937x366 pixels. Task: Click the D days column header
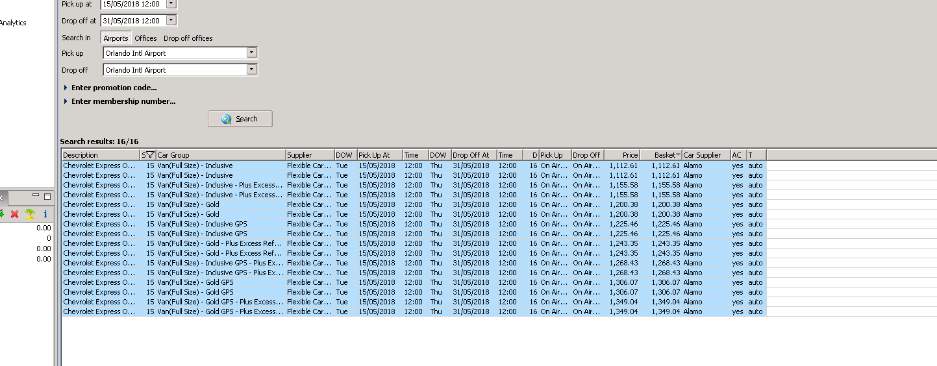pos(531,155)
